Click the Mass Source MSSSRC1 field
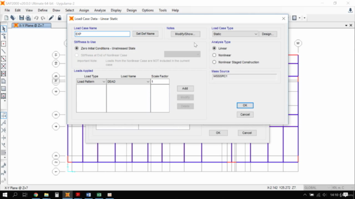This screenshot has height=199, width=355. click(245, 77)
